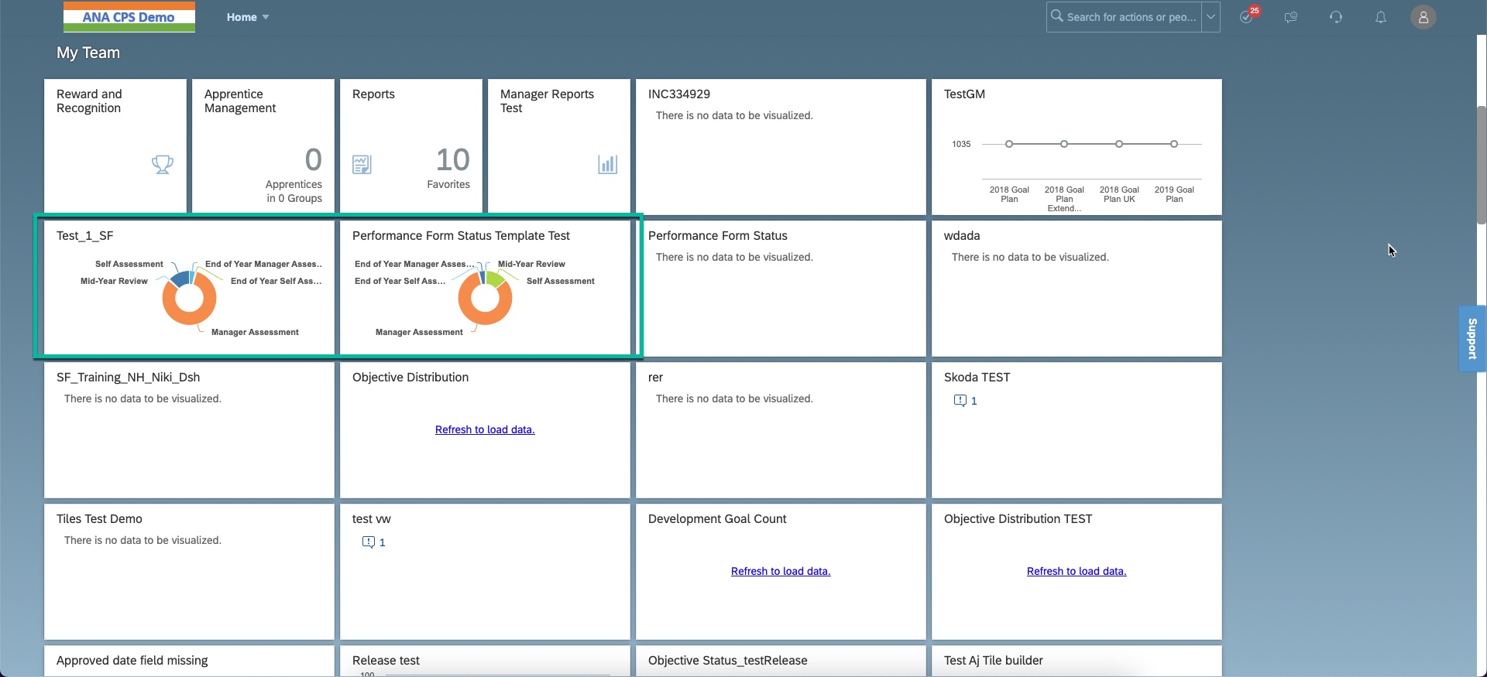This screenshot has width=1487, height=677.
Task: Click Refresh link in Objective Distribution TEST tile
Action: click(1077, 571)
